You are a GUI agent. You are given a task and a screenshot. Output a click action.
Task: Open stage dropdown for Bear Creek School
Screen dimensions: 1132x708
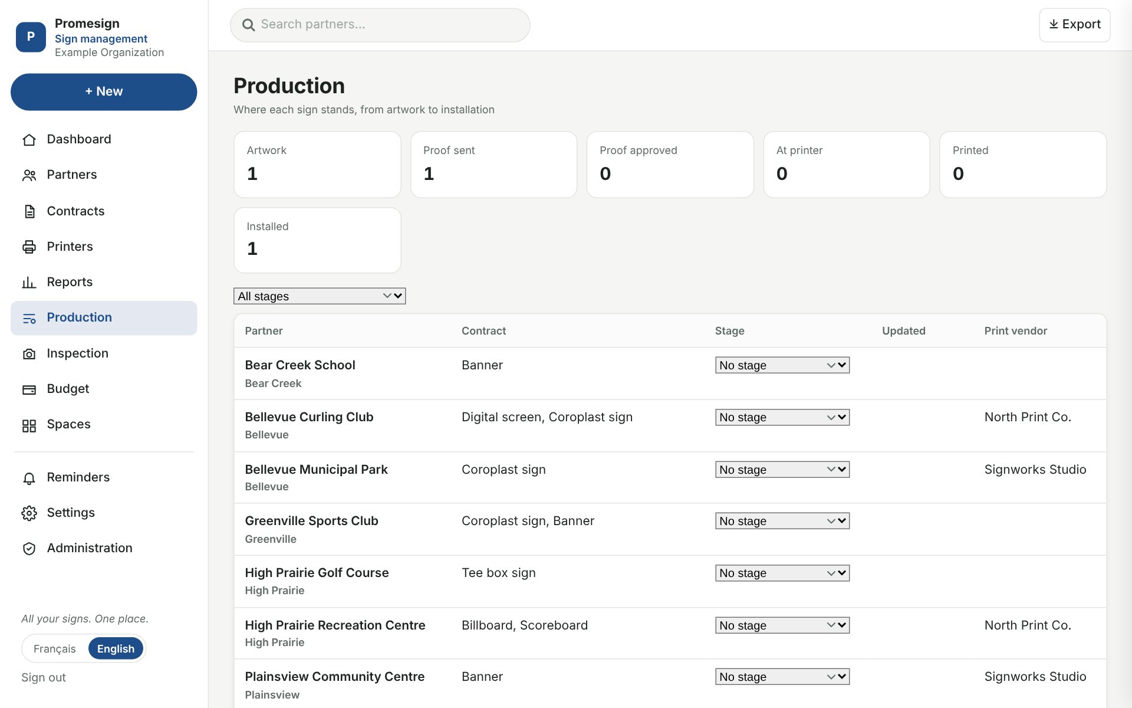pos(782,365)
